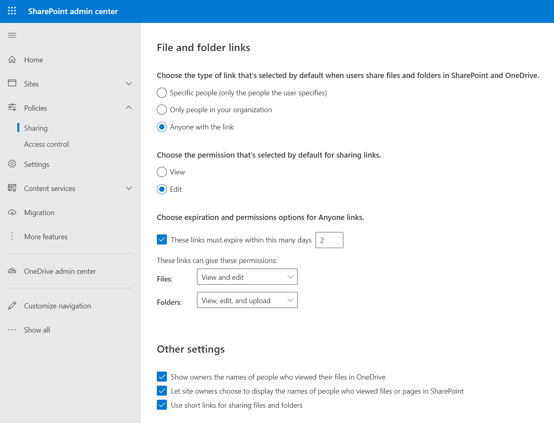Select Anyone with the link option
Viewport: 554px width, 423px height.
162,127
